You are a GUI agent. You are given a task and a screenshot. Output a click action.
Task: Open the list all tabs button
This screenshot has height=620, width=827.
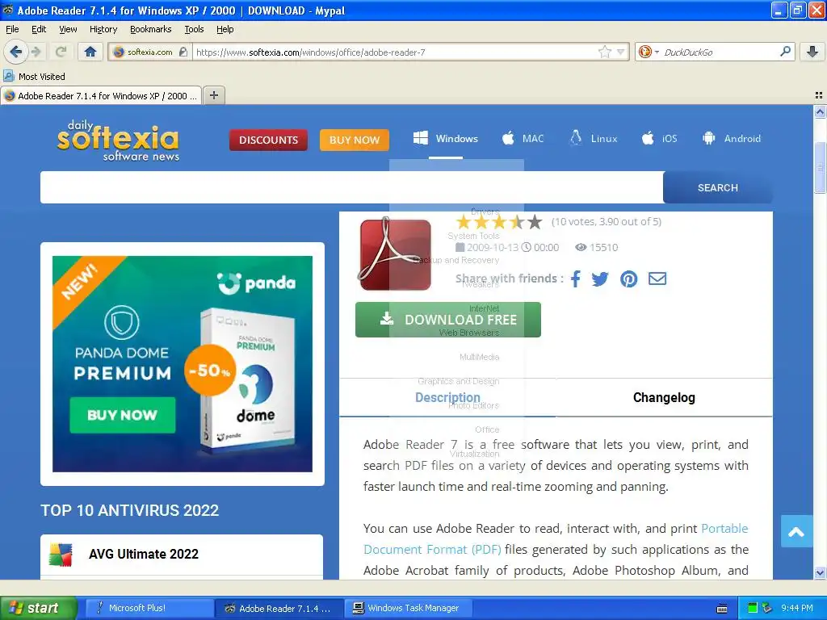[x=819, y=95]
